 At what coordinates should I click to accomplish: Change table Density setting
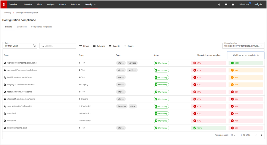point(114,46)
